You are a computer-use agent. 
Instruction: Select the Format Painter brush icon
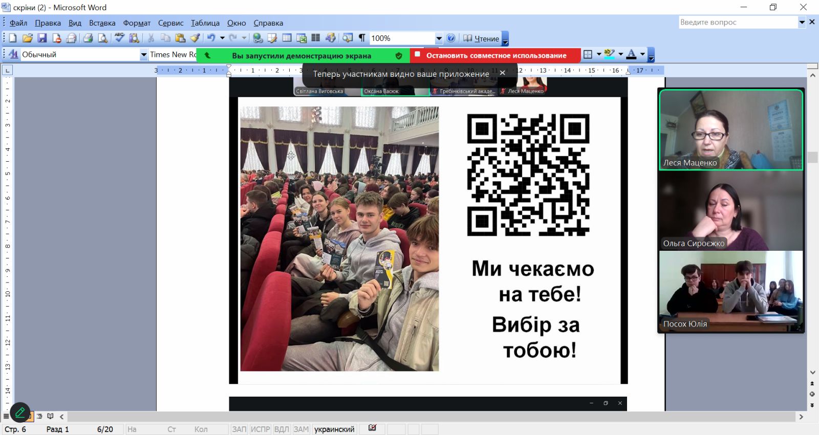pyautogui.click(x=195, y=38)
